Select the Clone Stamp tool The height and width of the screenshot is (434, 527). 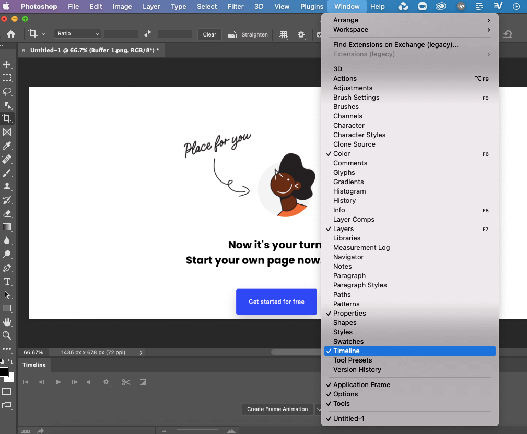(x=7, y=186)
